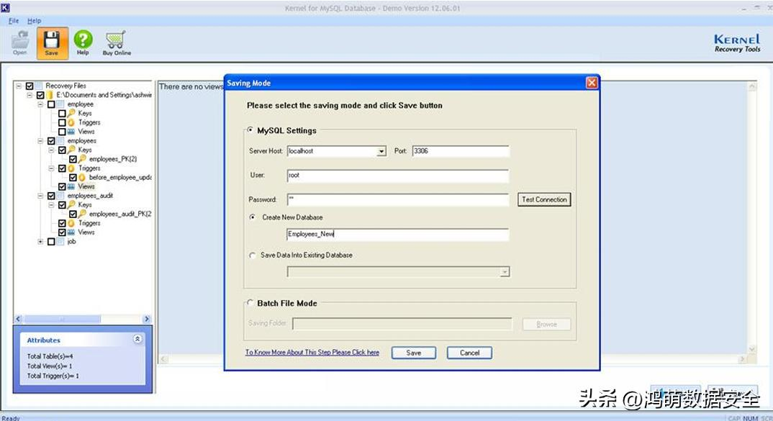
Task: Click the key icon beside employees_audit_PK
Action: coord(82,214)
